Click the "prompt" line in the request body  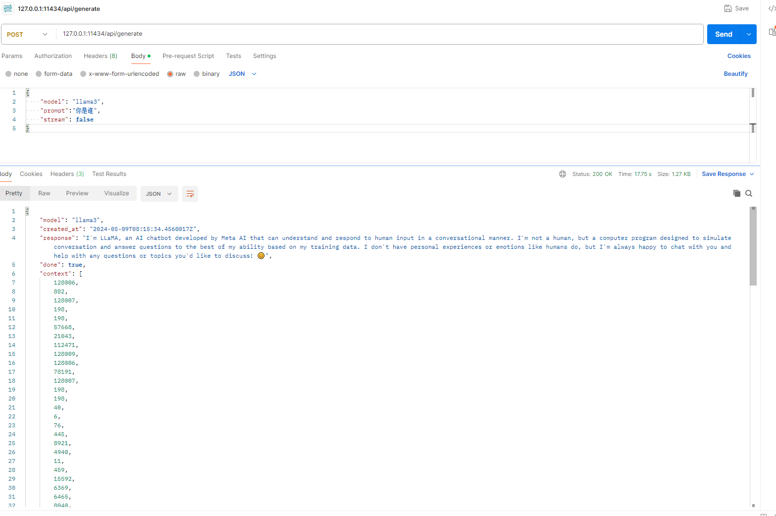tap(70, 111)
